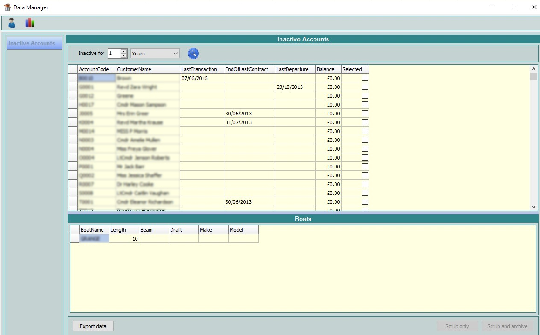Click the Balance column header

coord(328,69)
